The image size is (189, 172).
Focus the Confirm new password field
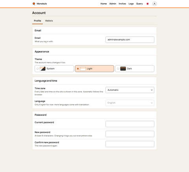[130, 144]
